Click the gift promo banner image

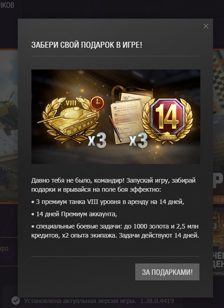pyautogui.click(x=116, y=117)
